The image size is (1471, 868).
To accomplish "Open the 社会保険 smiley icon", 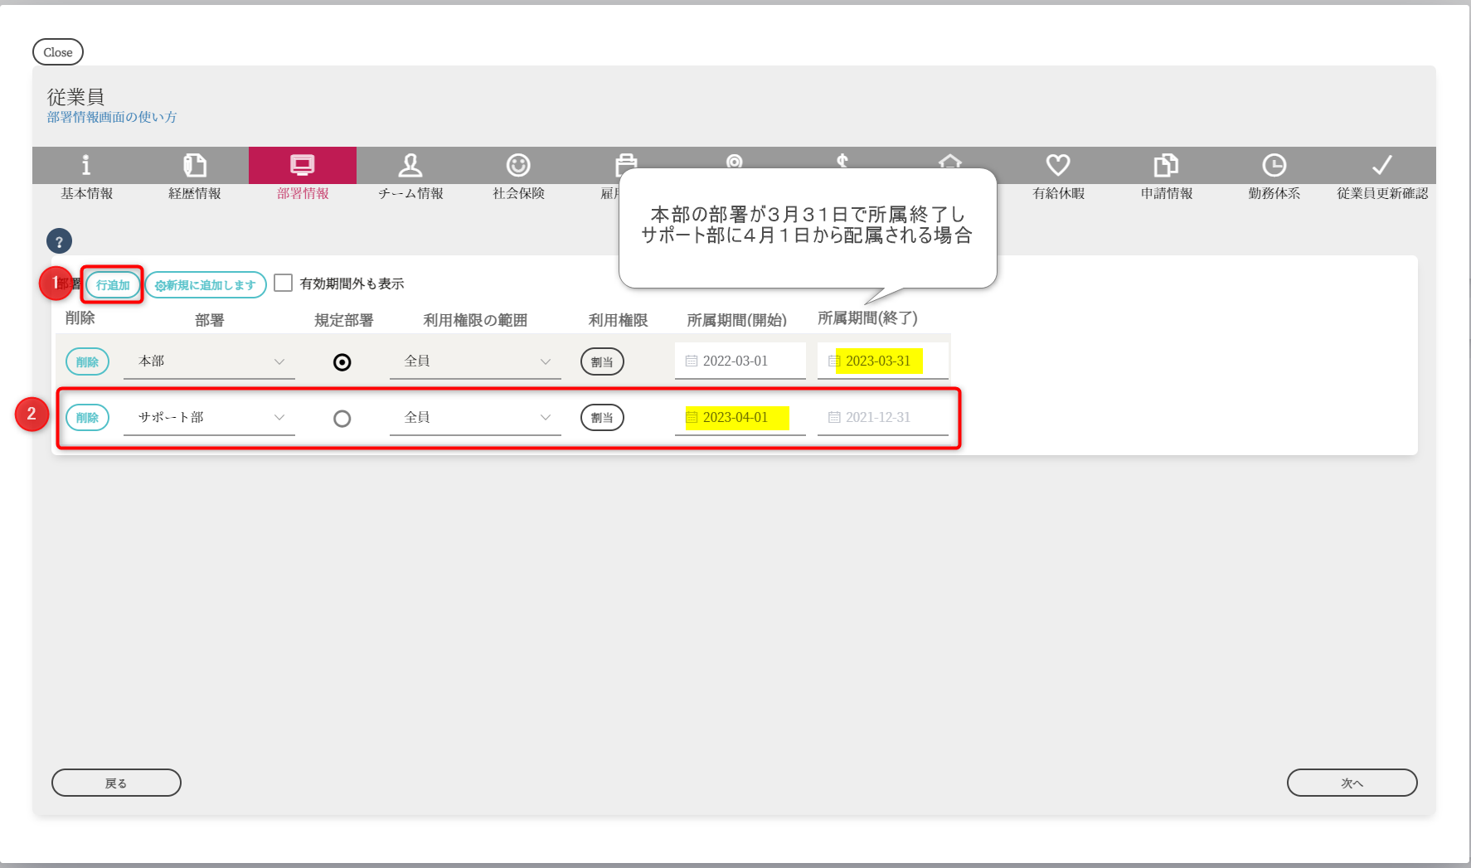I will 518,166.
